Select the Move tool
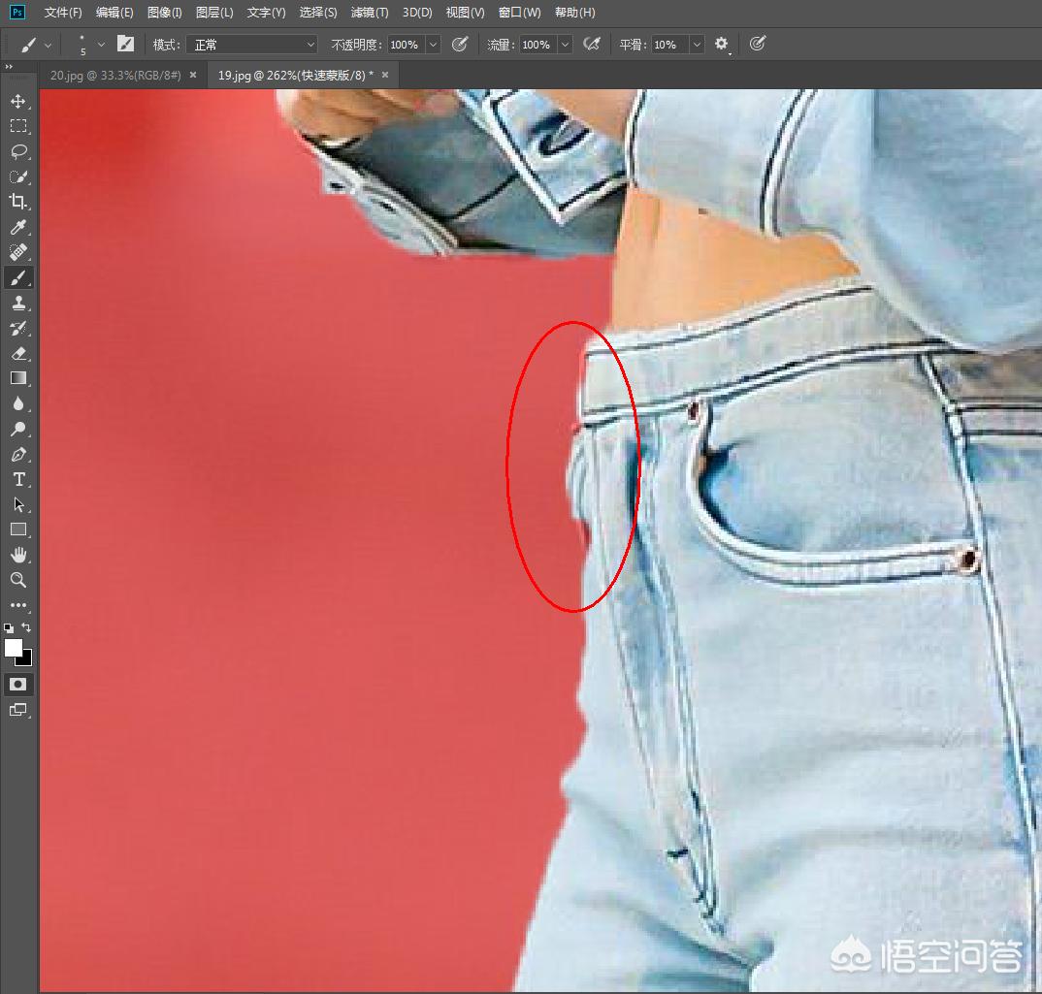Image resolution: width=1042 pixels, height=994 pixels. 17,101
